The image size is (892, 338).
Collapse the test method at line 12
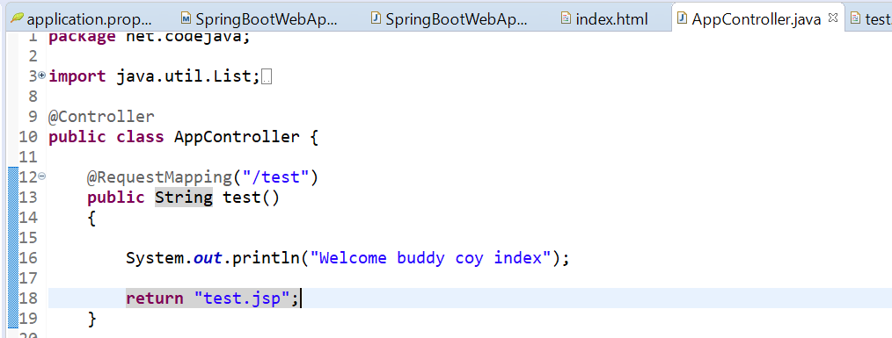41,177
